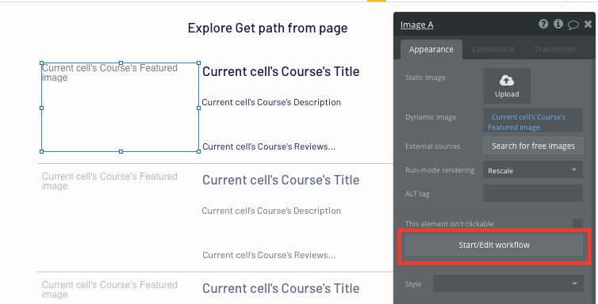Open the comment bubble icon
This screenshot has width=598, height=304.
point(573,25)
